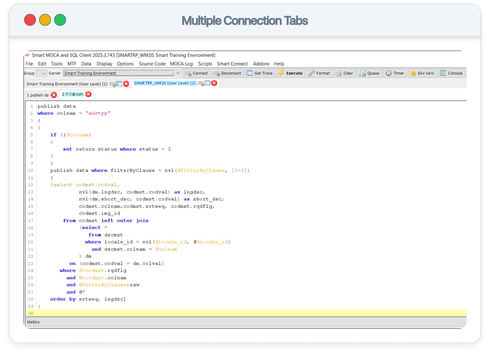
Task: Click the add-connection icon on the Smart Training Environment tab
Action: click(113, 84)
